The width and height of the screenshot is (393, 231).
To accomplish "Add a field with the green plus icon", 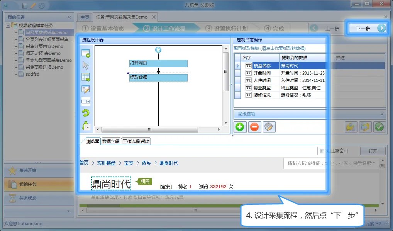I will coord(240,127).
